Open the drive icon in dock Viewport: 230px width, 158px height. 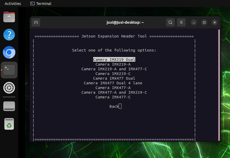pos(9,106)
